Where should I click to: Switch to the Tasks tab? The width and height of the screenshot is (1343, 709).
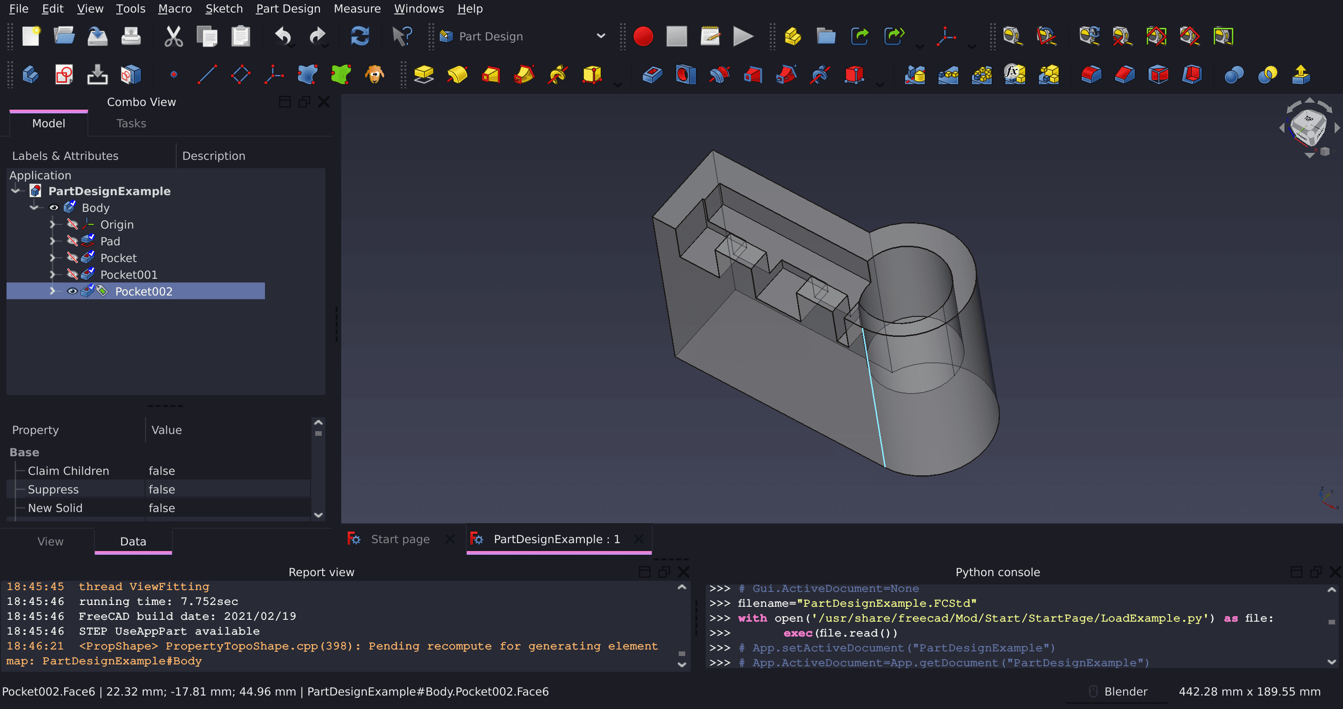tap(130, 123)
